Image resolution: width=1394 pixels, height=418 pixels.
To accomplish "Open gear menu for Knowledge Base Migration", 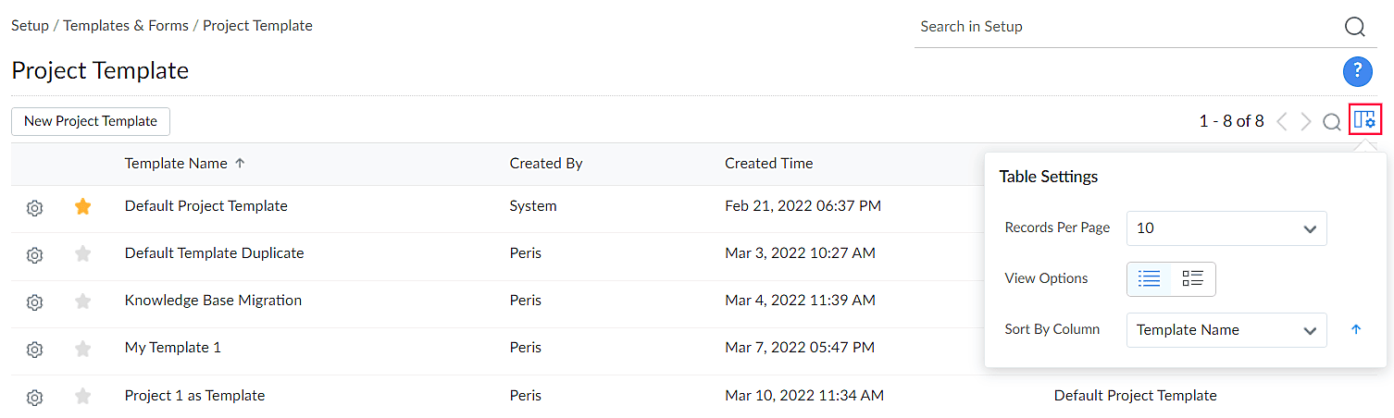I will (x=34, y=302).
